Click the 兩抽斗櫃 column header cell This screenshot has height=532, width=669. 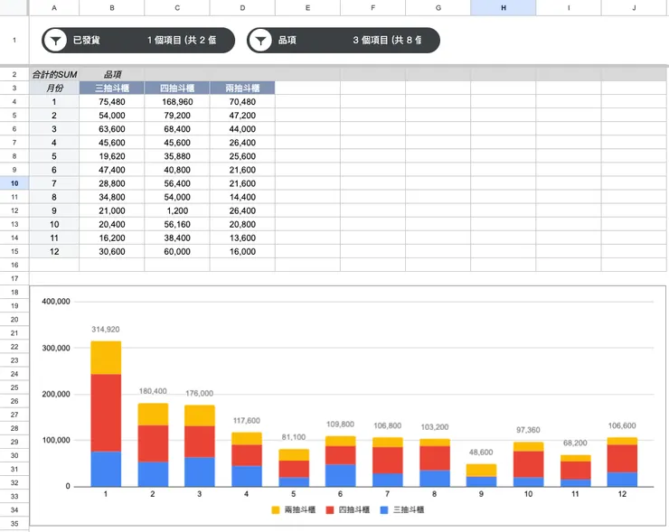242,89
